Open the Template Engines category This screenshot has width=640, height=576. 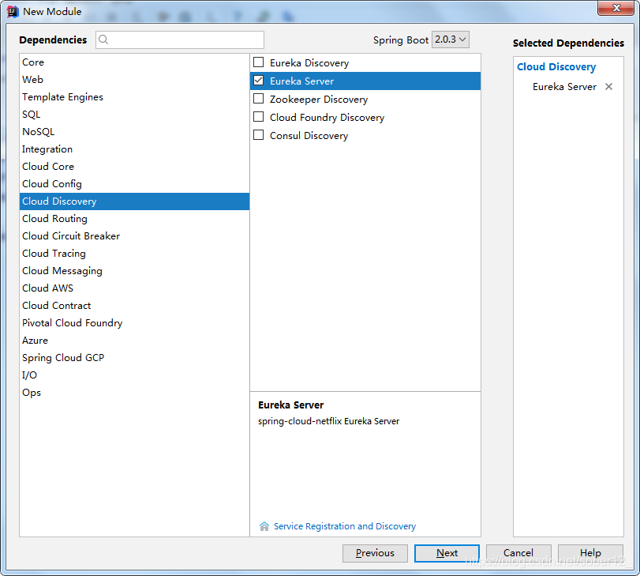coord(134,97)
